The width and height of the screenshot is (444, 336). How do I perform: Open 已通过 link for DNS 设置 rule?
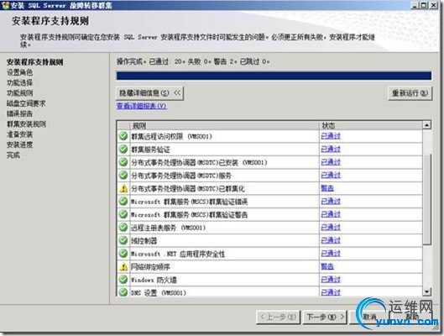[x=331, y=292]
